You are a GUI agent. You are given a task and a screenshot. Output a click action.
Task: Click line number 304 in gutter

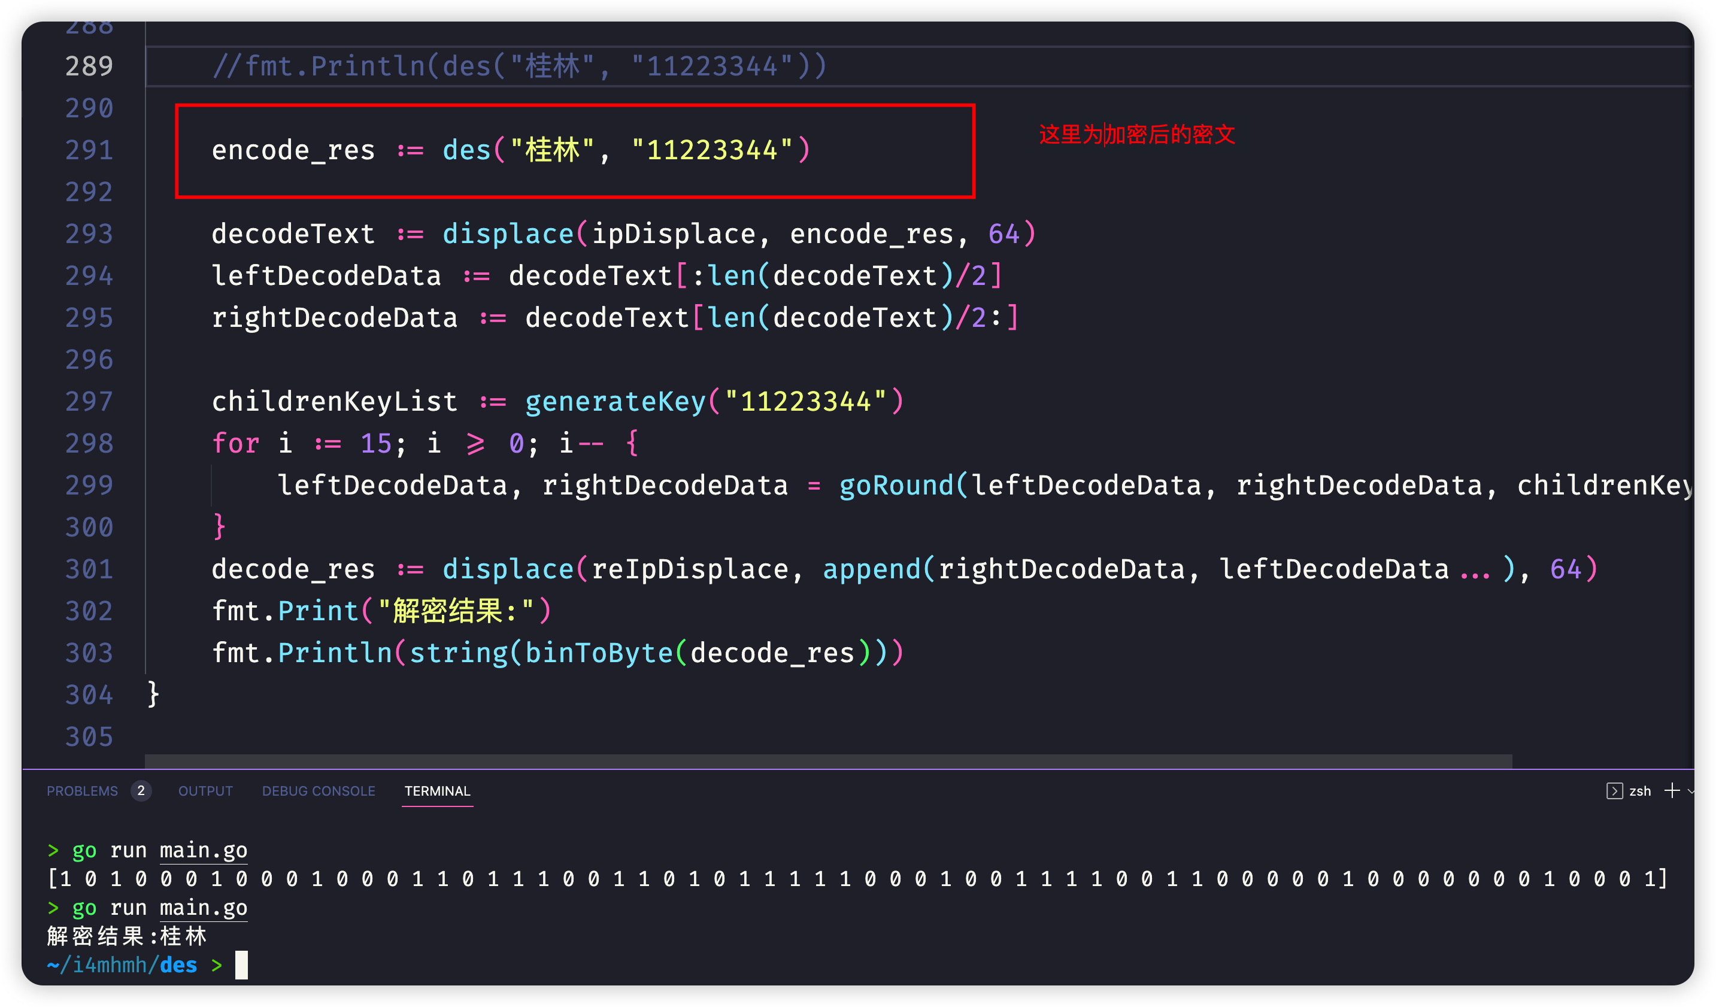coord(89,694)
